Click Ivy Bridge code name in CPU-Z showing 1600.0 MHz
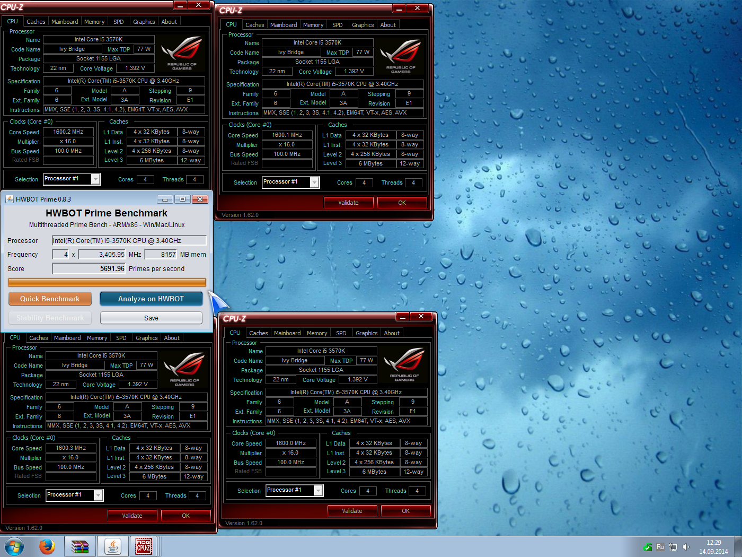This screenshot has width=742, height=557. coord(295,360)
